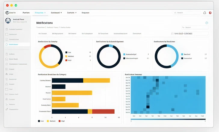Expand the active top navigation dropdown arrow
The width and height of the screenshot is (219, 132).
(45, 13)
